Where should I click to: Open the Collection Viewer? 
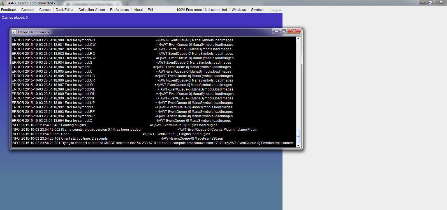point(92,10)
